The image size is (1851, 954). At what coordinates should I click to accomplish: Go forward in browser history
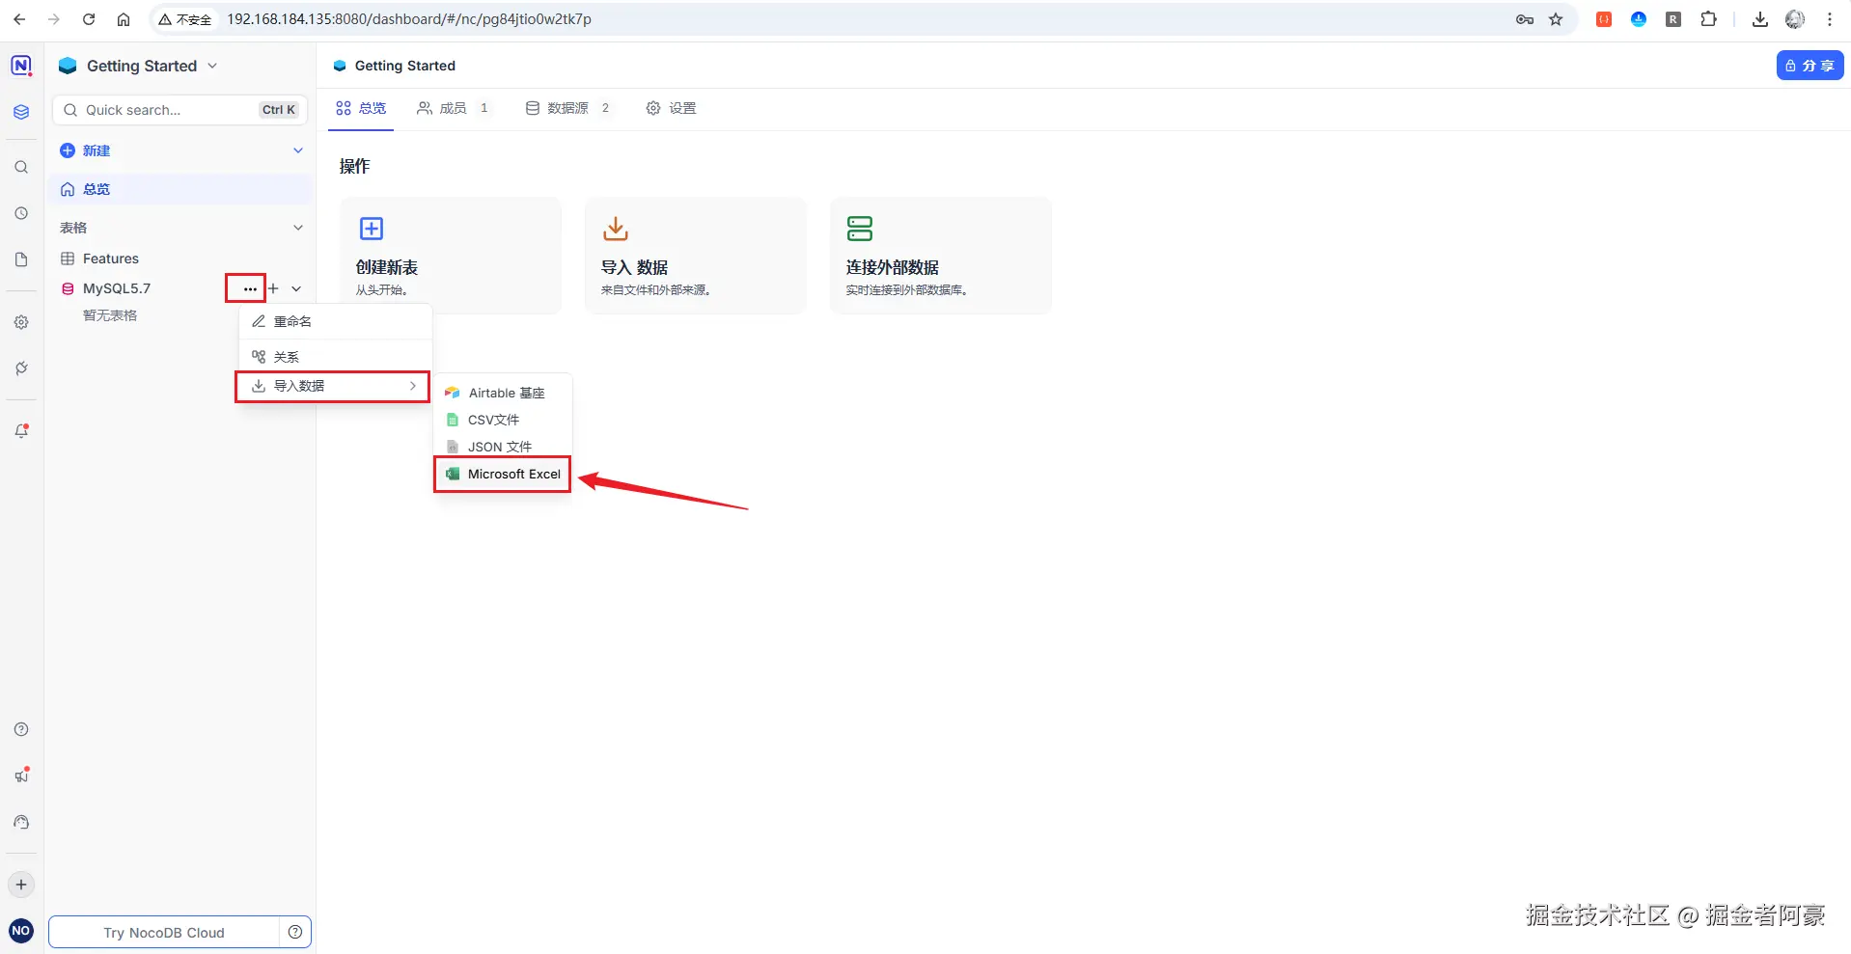pyautogui.click(x=54, y=19)
